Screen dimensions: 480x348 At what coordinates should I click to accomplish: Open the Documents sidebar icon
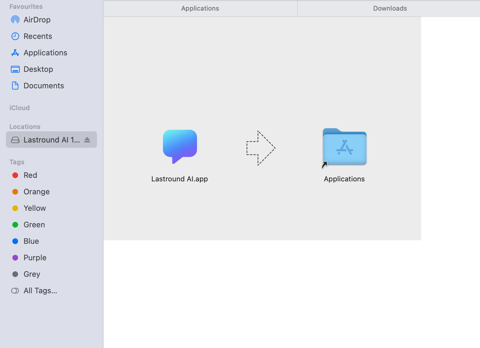point(15,86)
